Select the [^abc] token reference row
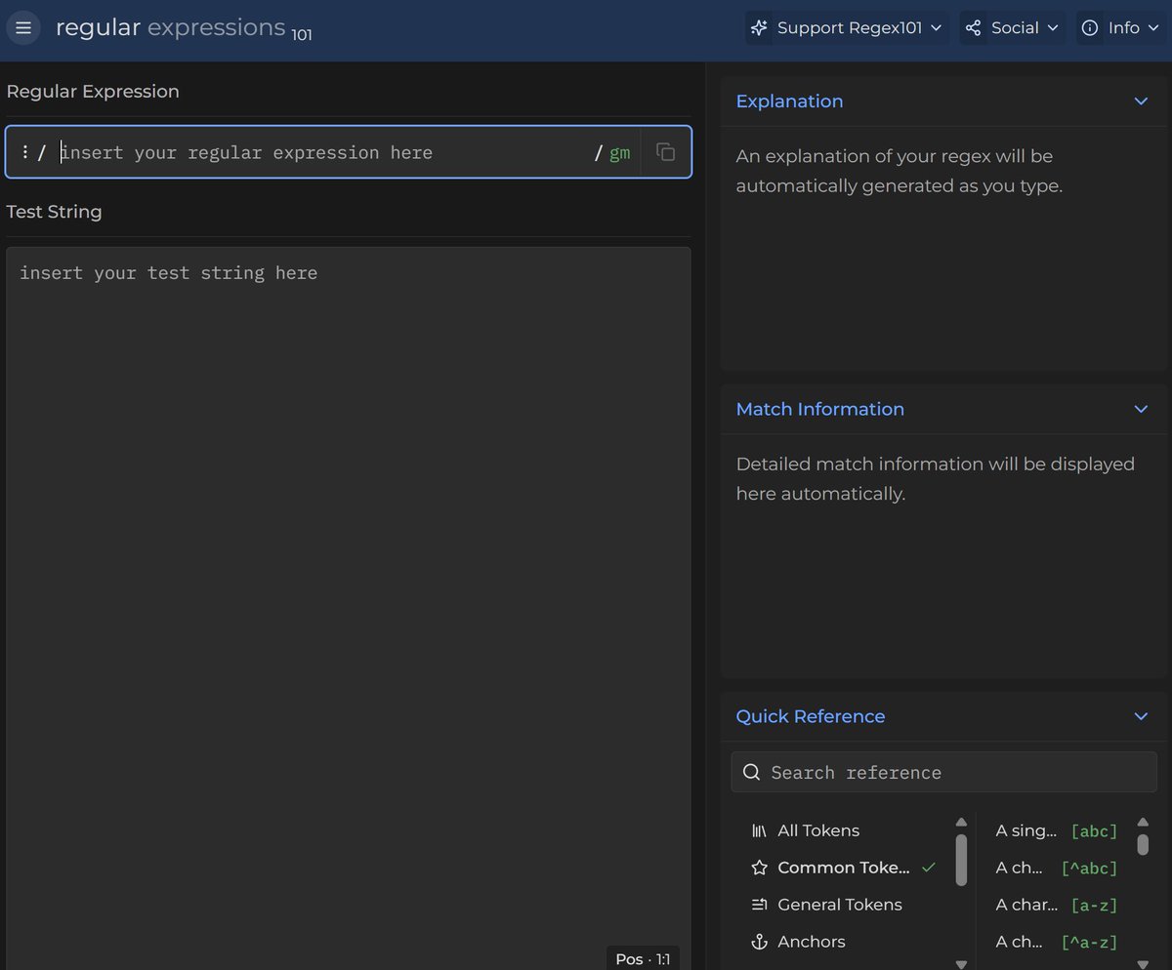This screenshot has height=970, width=1172. coord(1057,868)
